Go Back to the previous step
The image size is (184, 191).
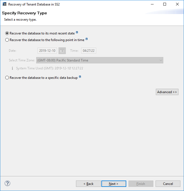[x=88, y=184]
